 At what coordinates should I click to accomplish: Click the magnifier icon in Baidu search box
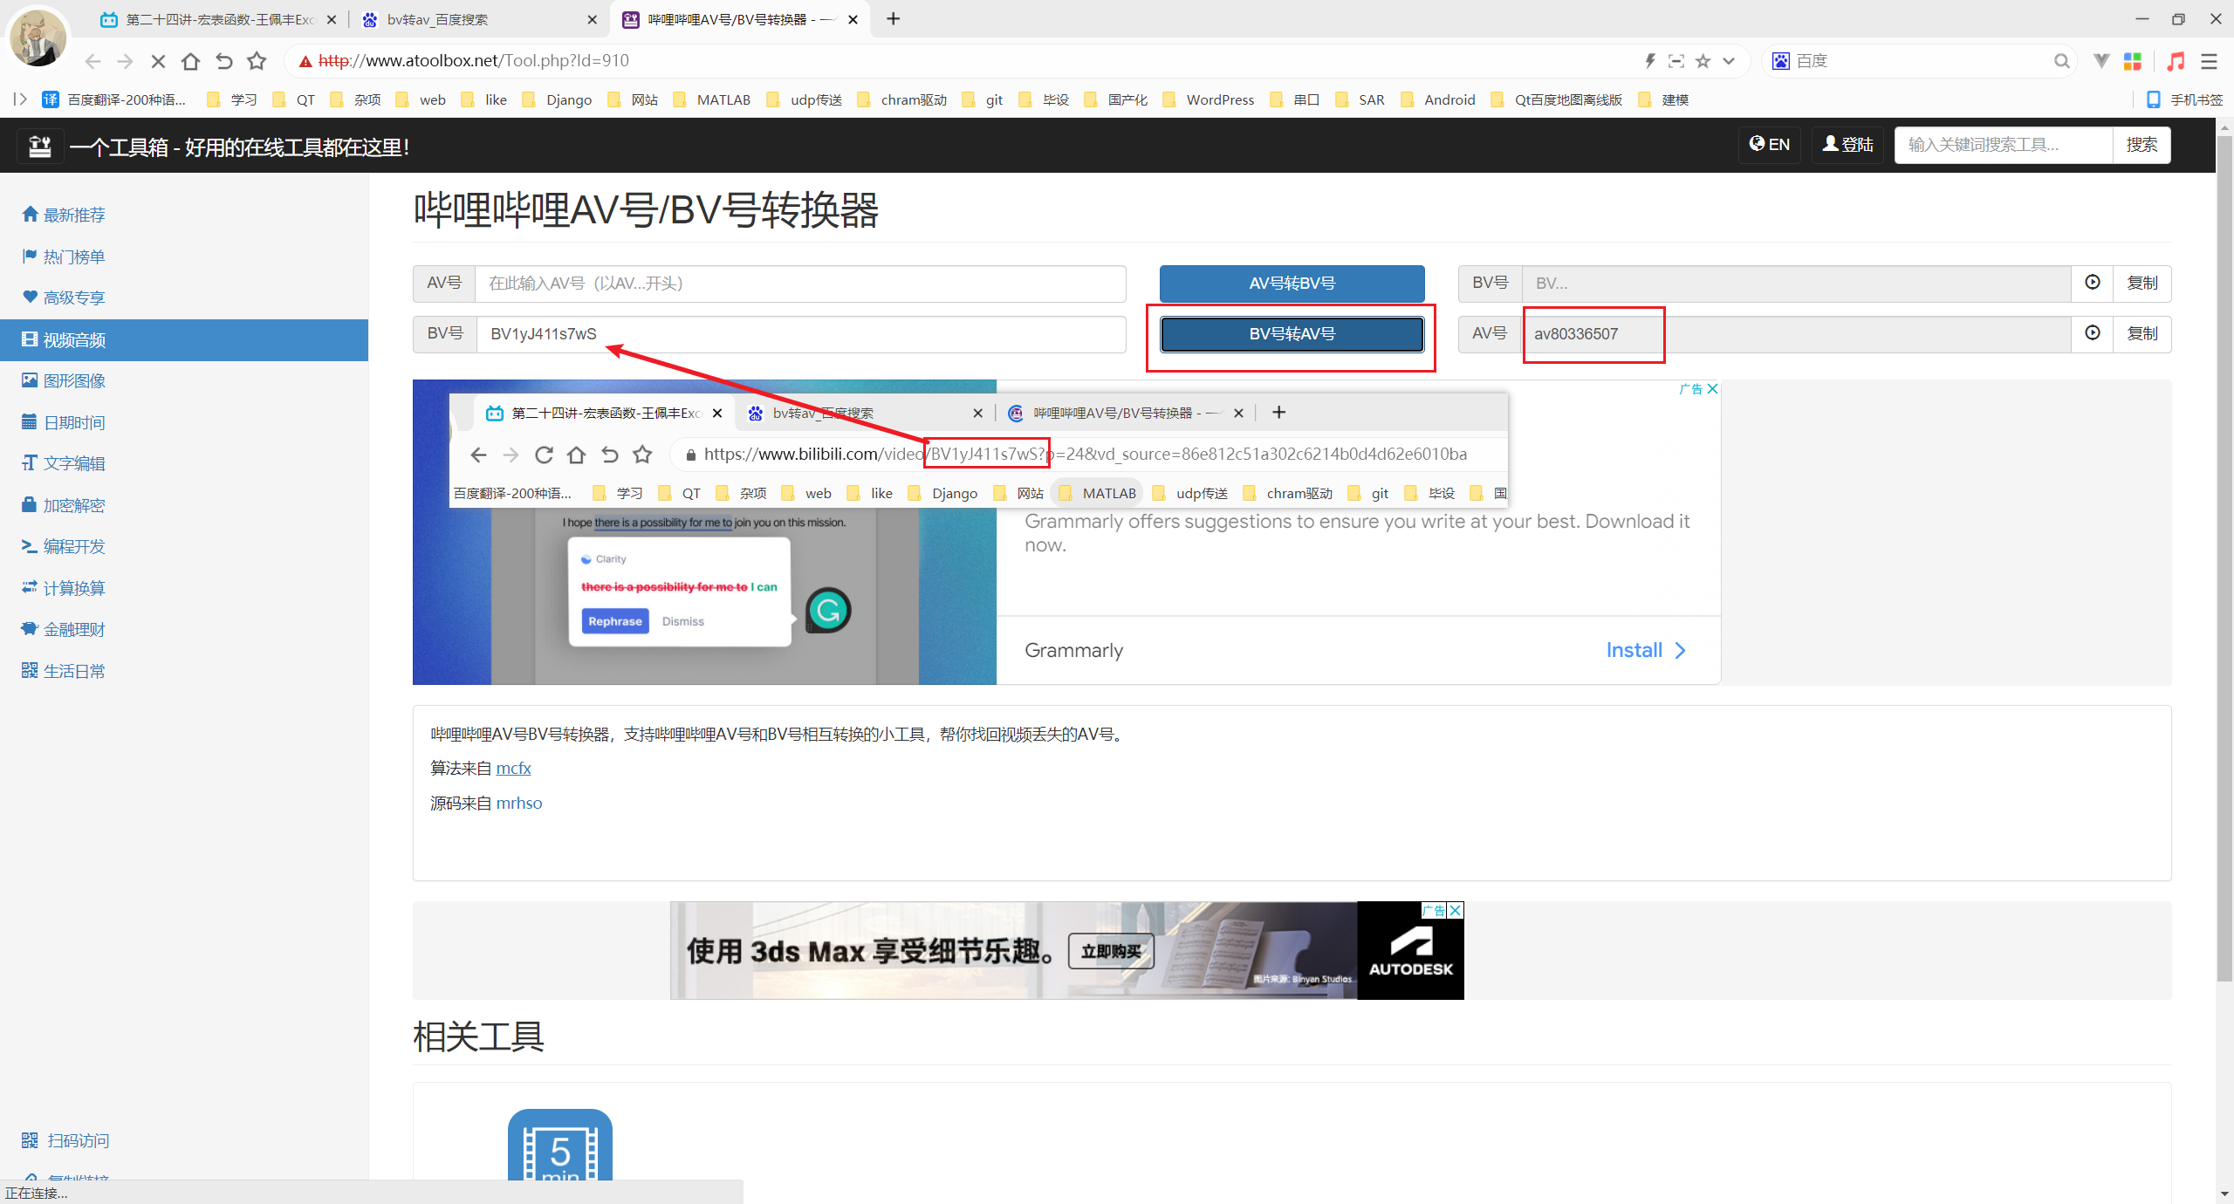[2061, 61]
